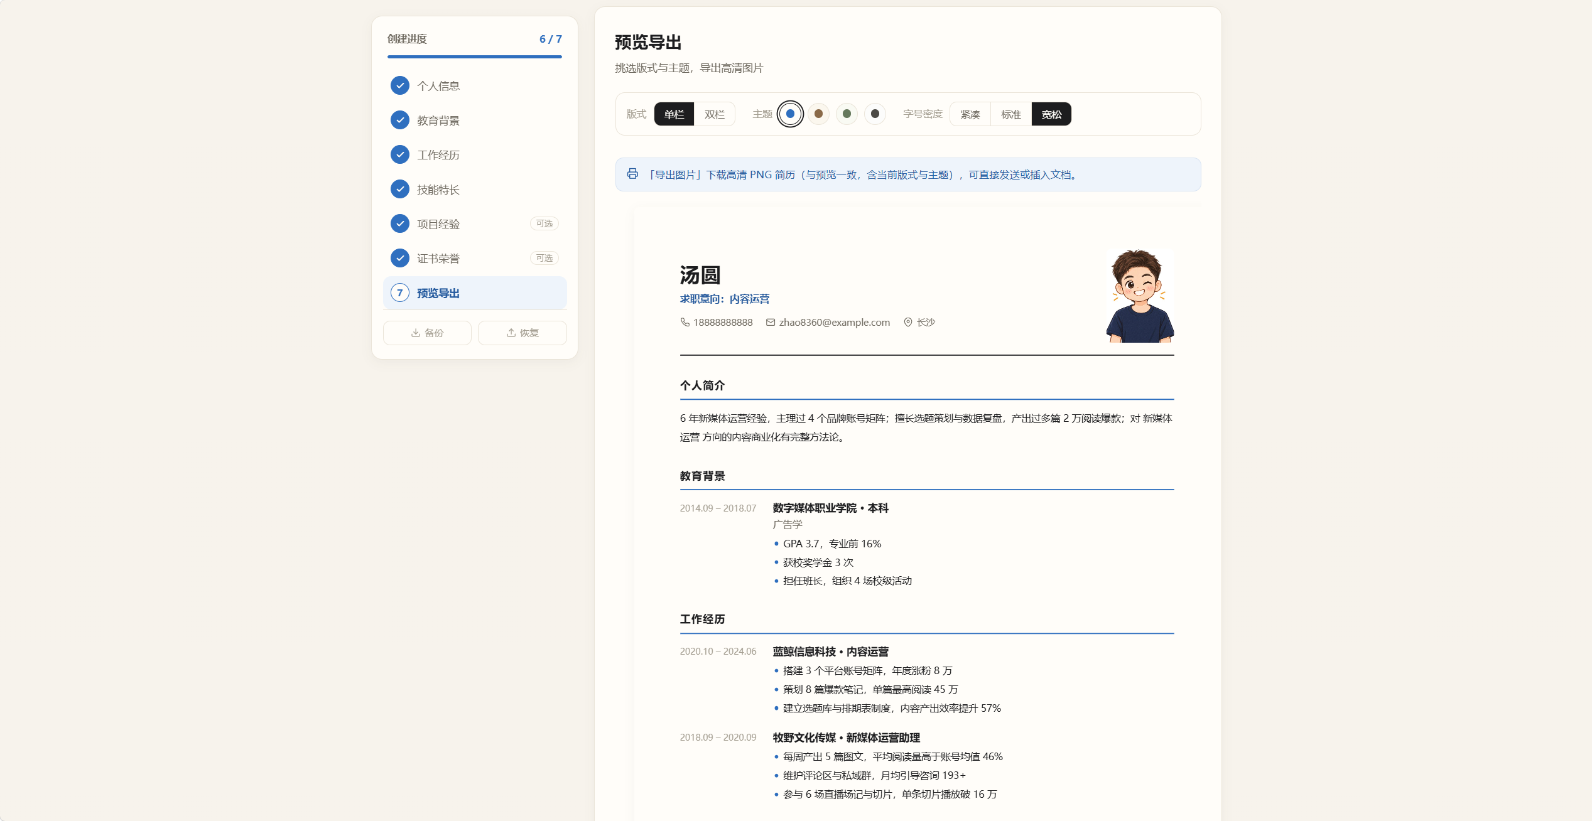Pick the brown theme color
Viewport: 1592px width, 821px height.
818,114
